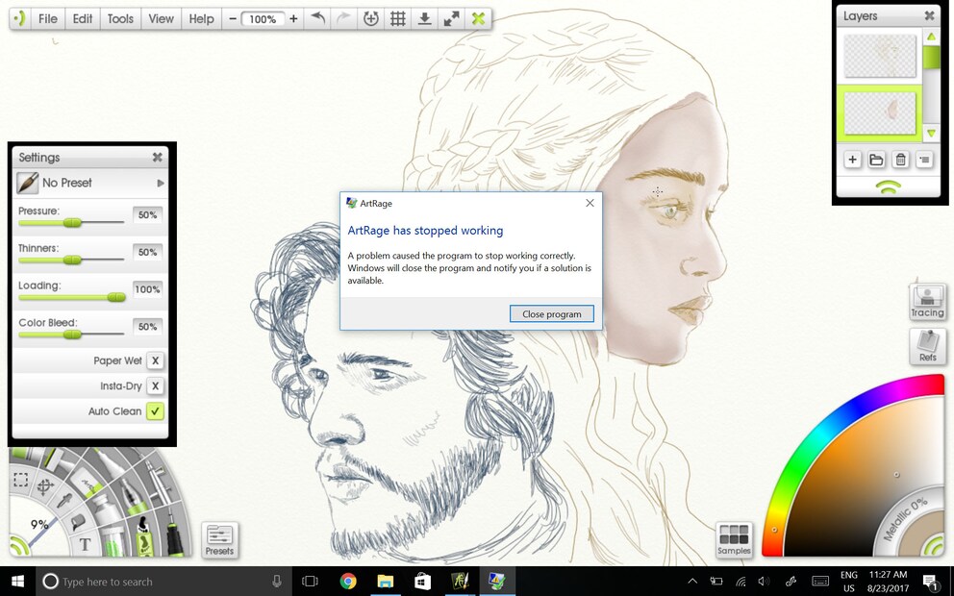
Task: Open the Tracing panel
Action: click(927, 302)
